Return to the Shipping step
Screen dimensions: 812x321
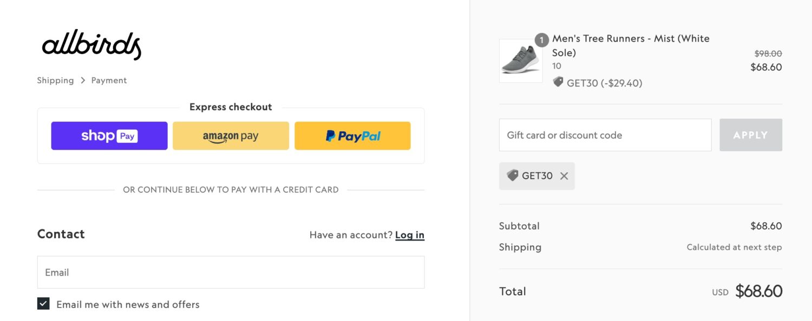tap(55, 80)
